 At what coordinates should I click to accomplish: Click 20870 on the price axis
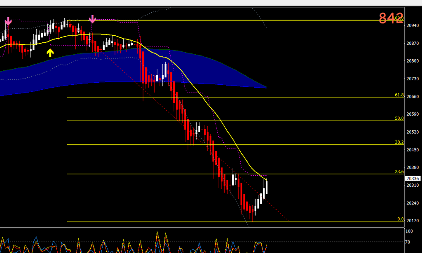click(x=413, y=43)
